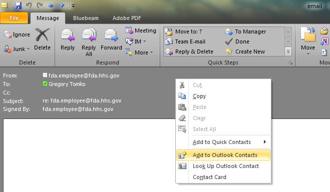The width and height of the screenshot is (330, 192).
Task: Expand Add to Quick Contacts submenu
Action: [x=223, y=142]
